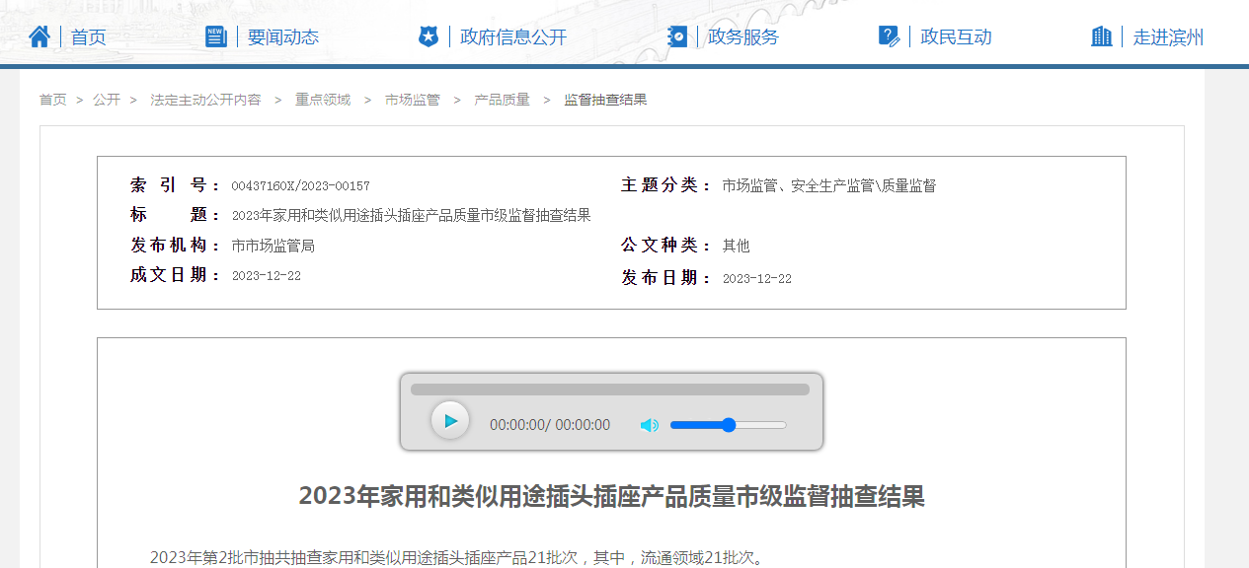Go to 产品质量 breadcrumb link
This screenshot has height=568, width=1249.
(x=502, y=100)
